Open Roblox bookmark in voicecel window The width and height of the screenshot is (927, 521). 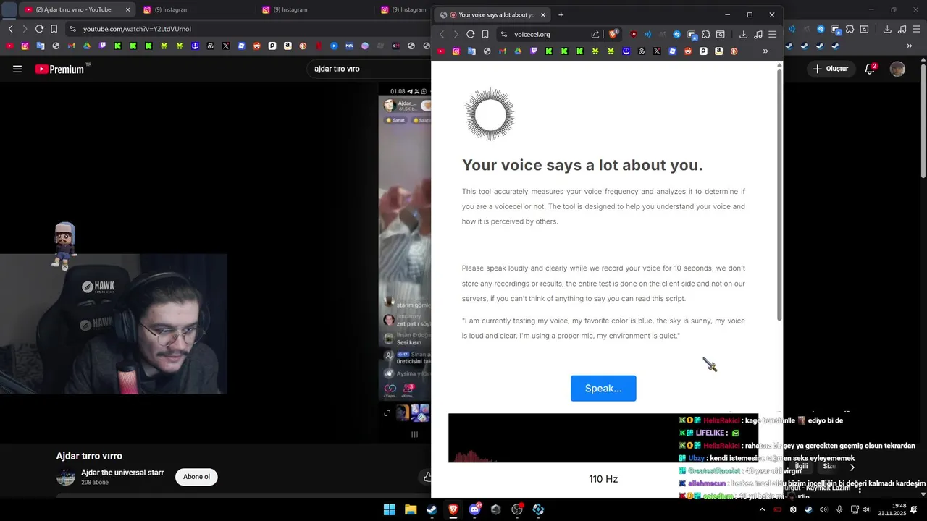(673, 51)
